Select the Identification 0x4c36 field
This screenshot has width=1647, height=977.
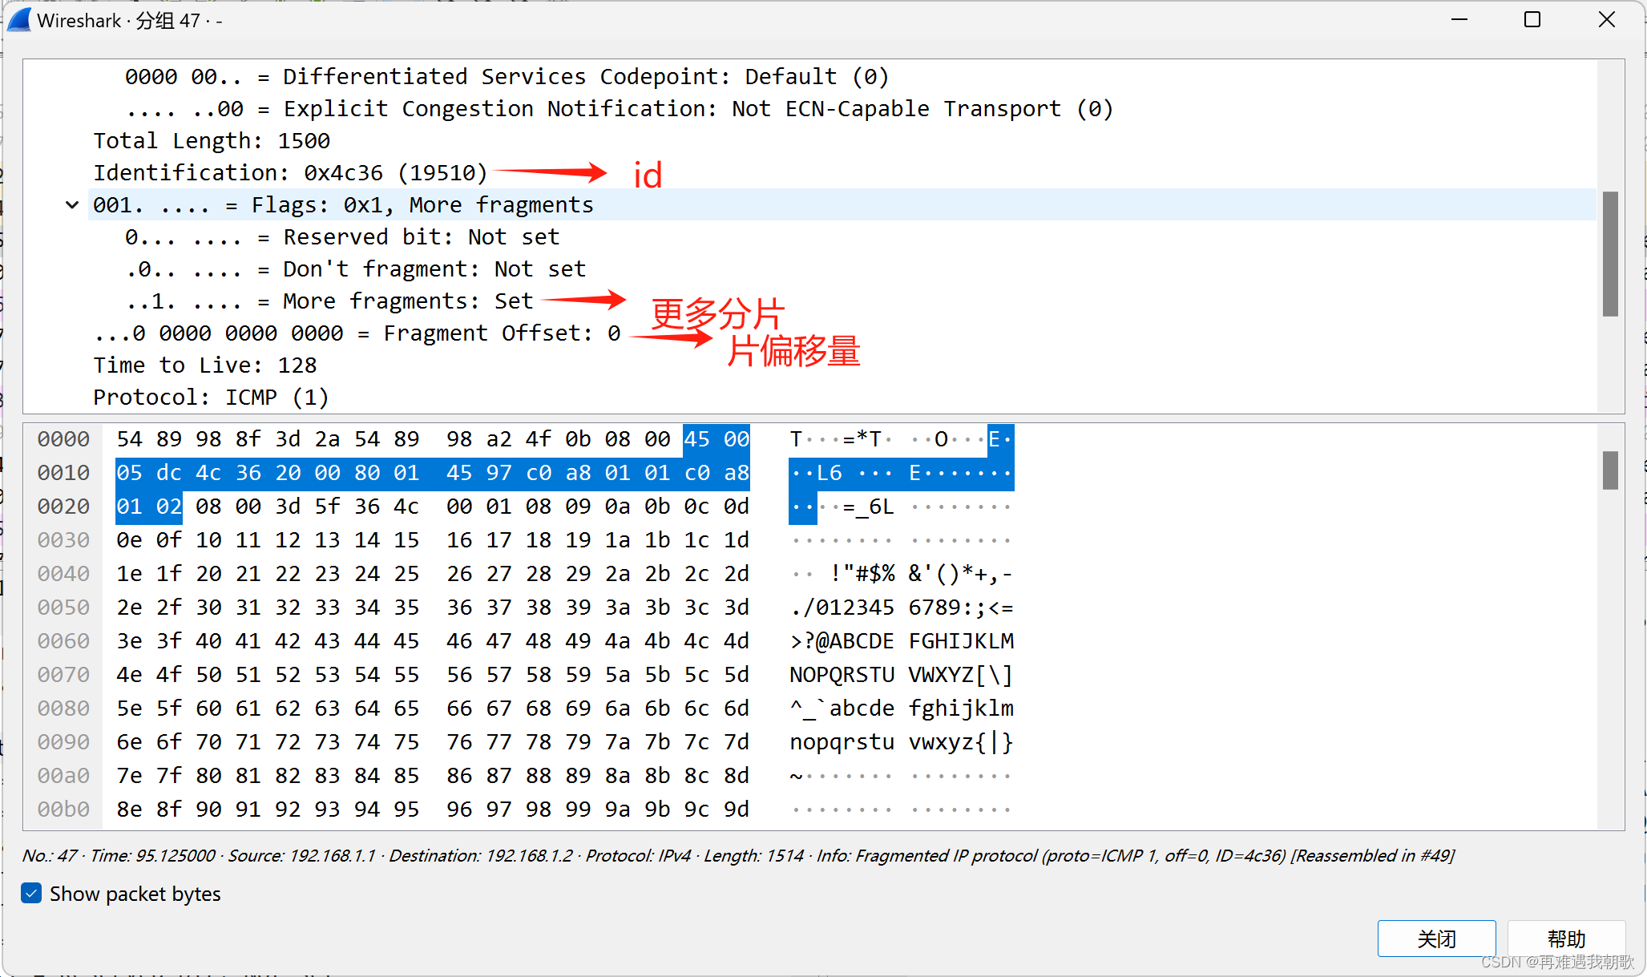290,173
